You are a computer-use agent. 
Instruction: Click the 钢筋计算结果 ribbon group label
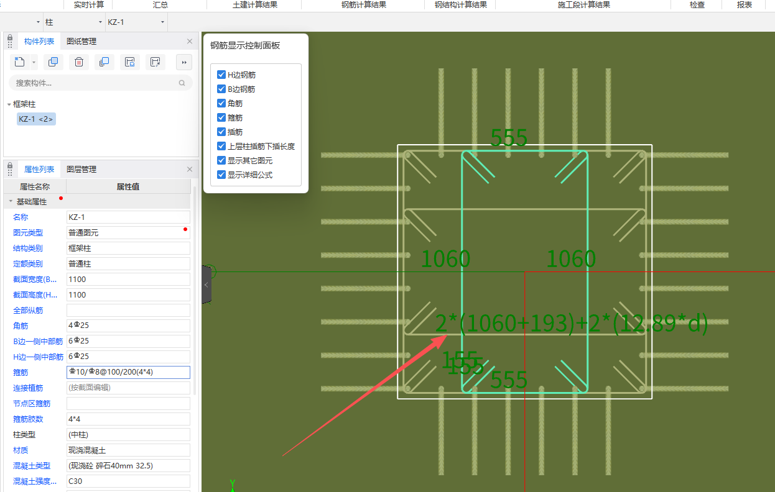(x=364, y=5)
